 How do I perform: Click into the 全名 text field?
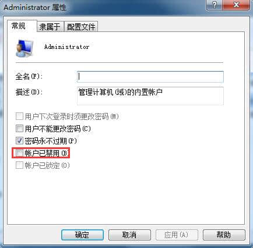(x=150, y=77)
